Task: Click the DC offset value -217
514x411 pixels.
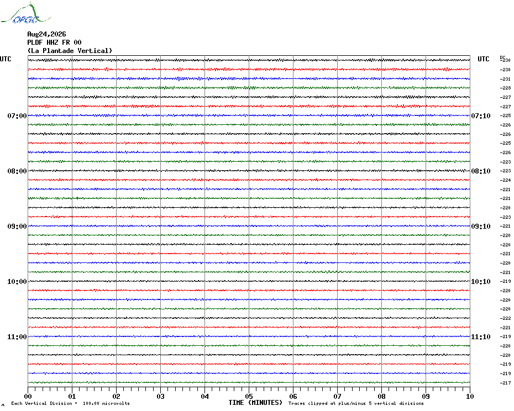Action: tap(505, 383)
